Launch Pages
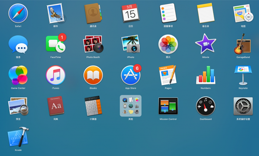The image size is (259, 156). 168,75
